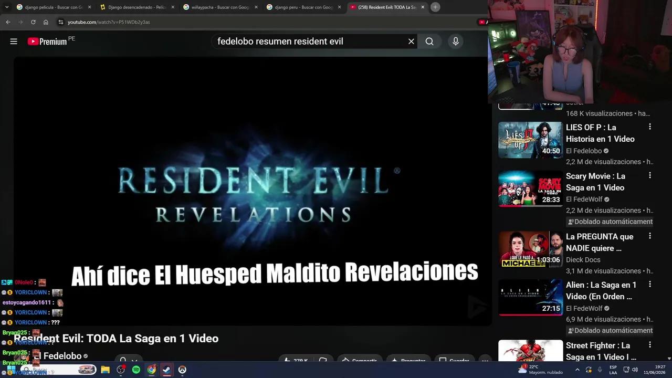Click the video title "Resident Evil: TODA La Saga en 1 Video"
The image size is (672, 378).
click(116, 339)
